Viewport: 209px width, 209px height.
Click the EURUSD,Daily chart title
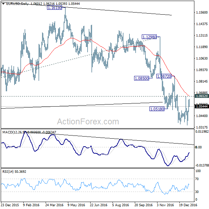pos(17,4)
